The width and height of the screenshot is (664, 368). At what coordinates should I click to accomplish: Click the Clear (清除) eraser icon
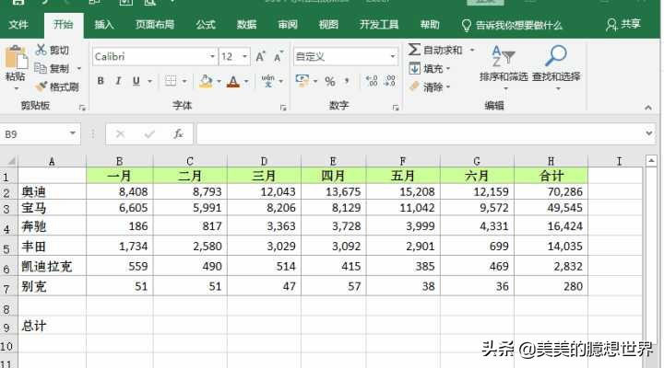(414, 86)
